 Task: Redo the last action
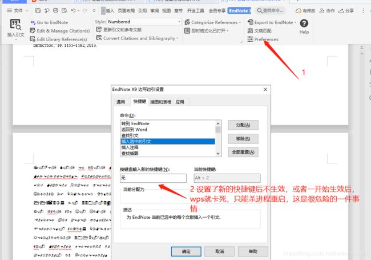(85, 10)
